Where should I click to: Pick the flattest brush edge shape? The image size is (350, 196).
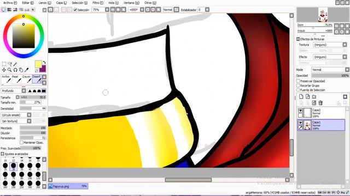click(44, 91)
